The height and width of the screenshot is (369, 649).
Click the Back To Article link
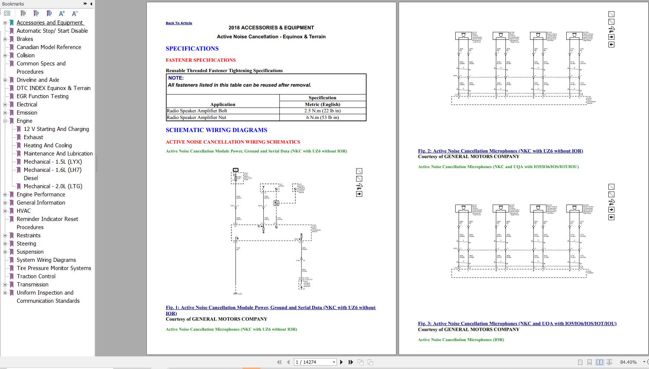(x=178, y=23)
